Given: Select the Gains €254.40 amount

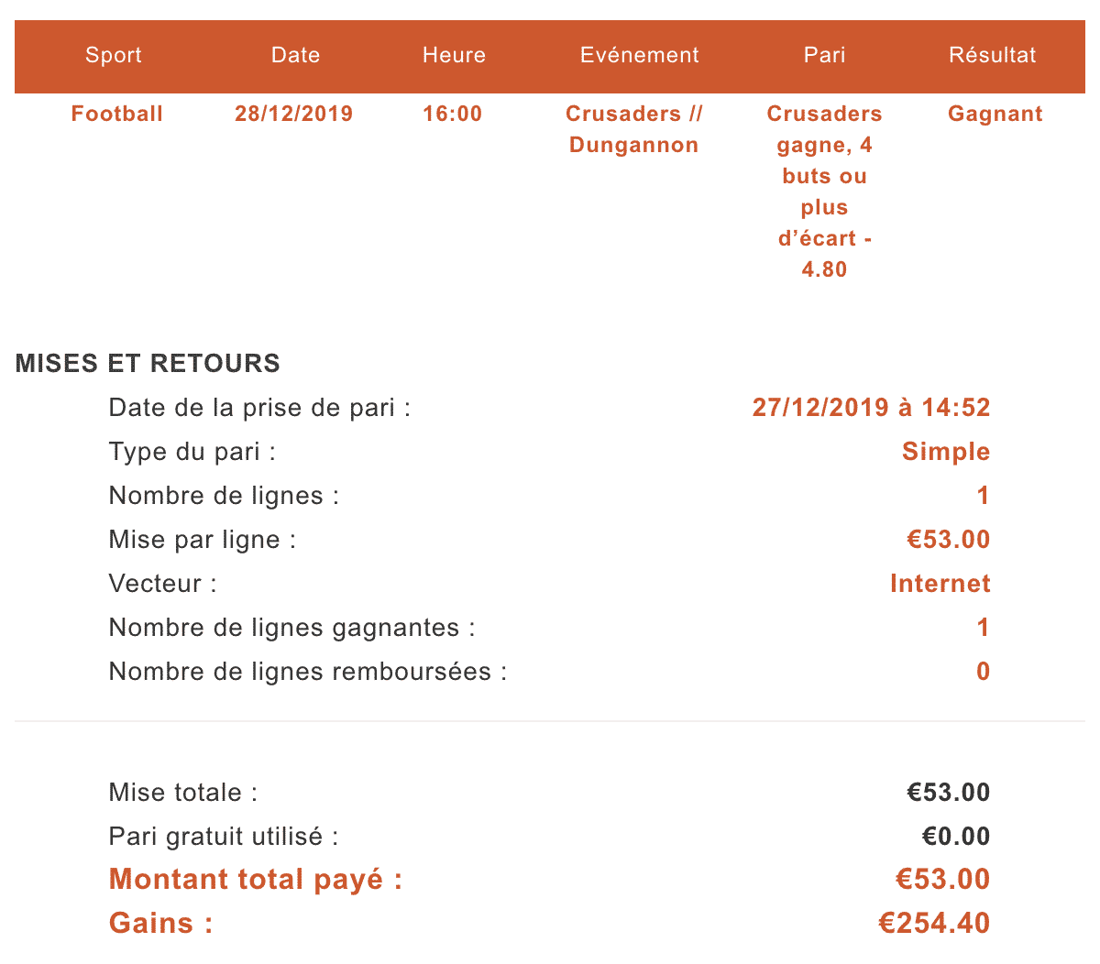Looking at the screenshot, I should coord(934,923).
